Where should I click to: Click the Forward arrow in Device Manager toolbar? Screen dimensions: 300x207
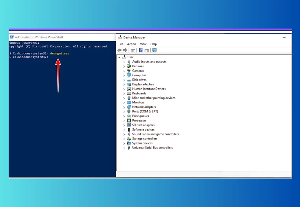tap(125, 50)
